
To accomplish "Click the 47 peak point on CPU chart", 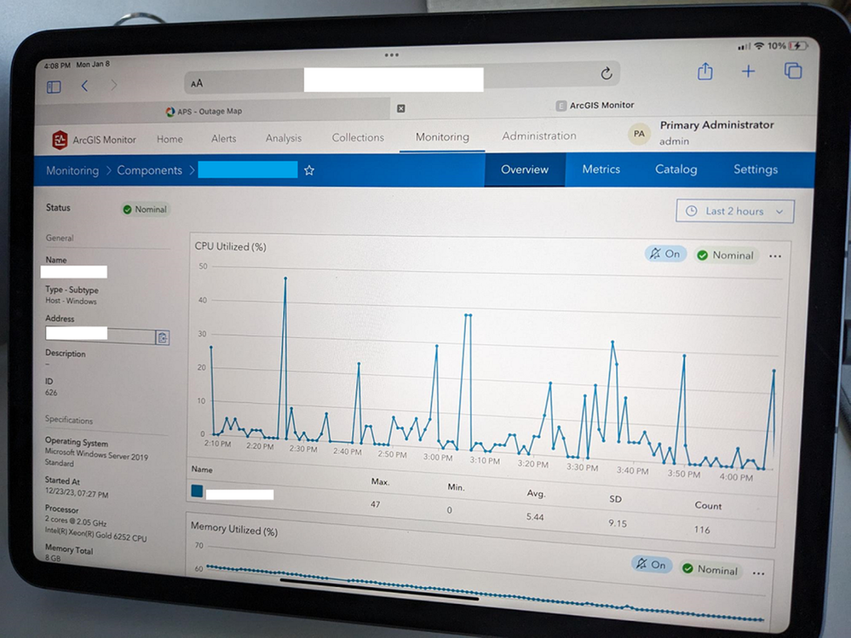I will pos(285,279).
